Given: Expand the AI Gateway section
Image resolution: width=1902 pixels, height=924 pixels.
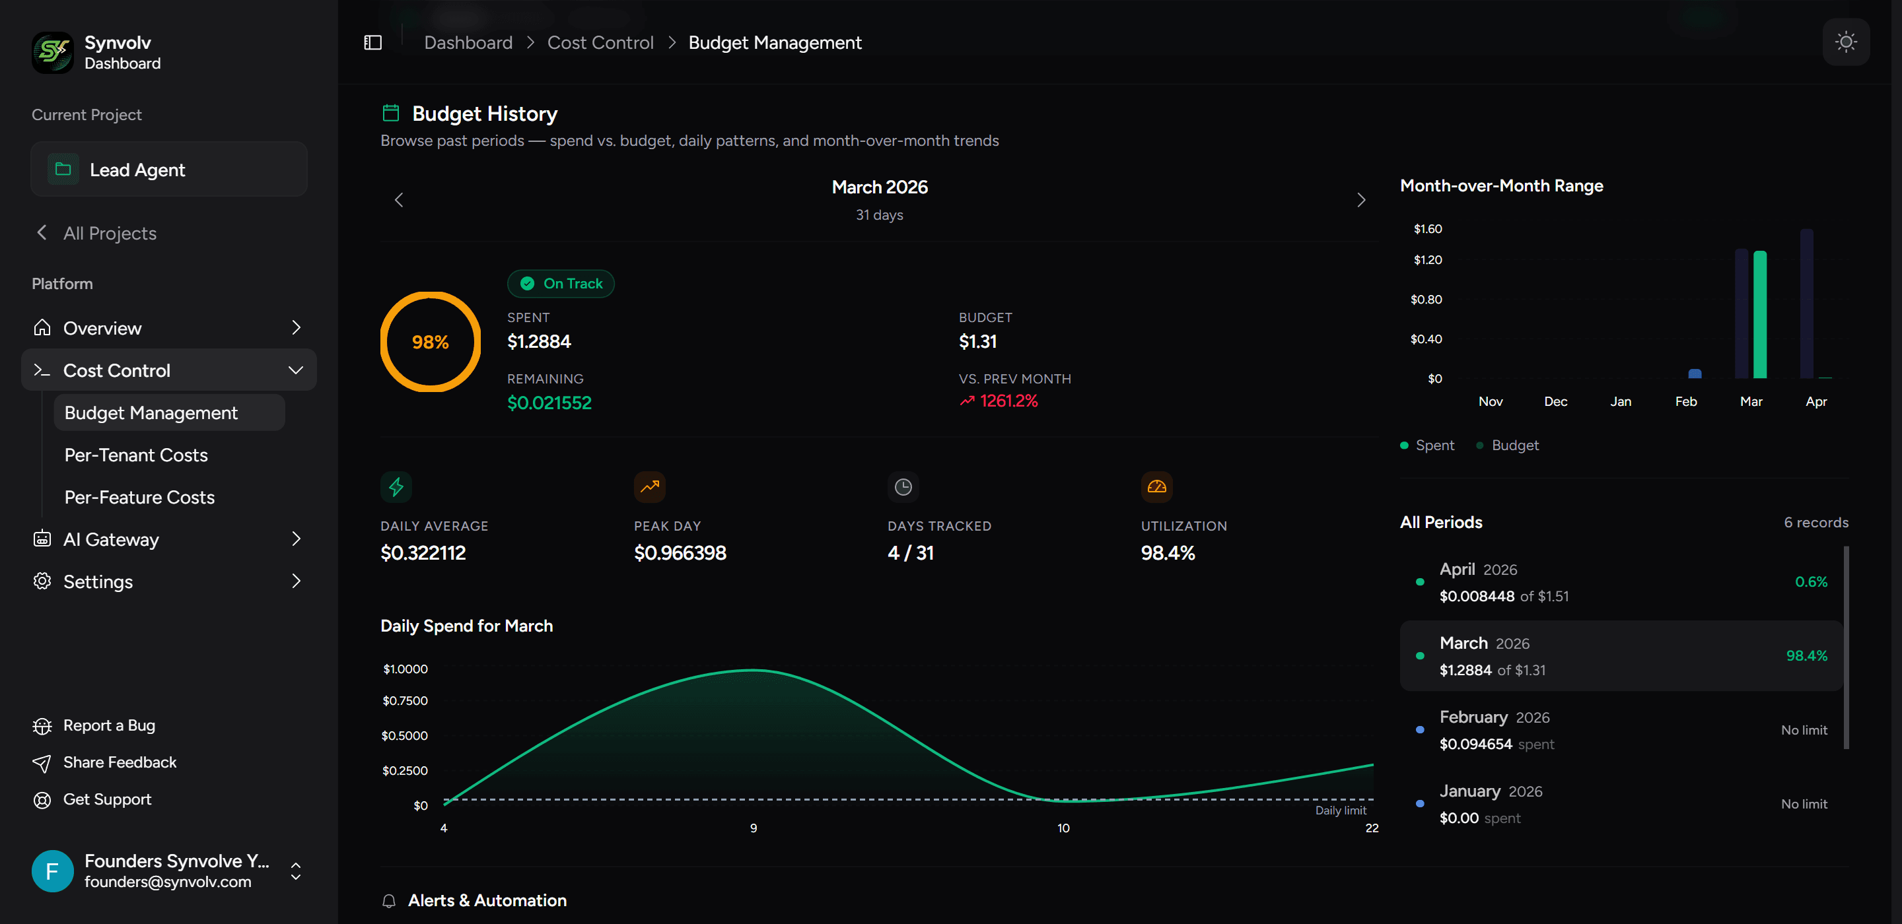Looking at the screenshot, I should click(x=111, y=539).
